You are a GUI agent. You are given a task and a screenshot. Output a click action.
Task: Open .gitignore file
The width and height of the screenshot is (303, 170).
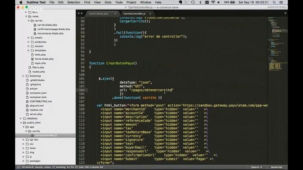[x=36, y=85]
